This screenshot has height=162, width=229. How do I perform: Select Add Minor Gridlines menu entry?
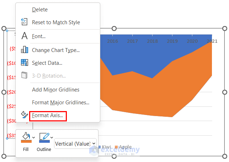click(x=55, y=90)
